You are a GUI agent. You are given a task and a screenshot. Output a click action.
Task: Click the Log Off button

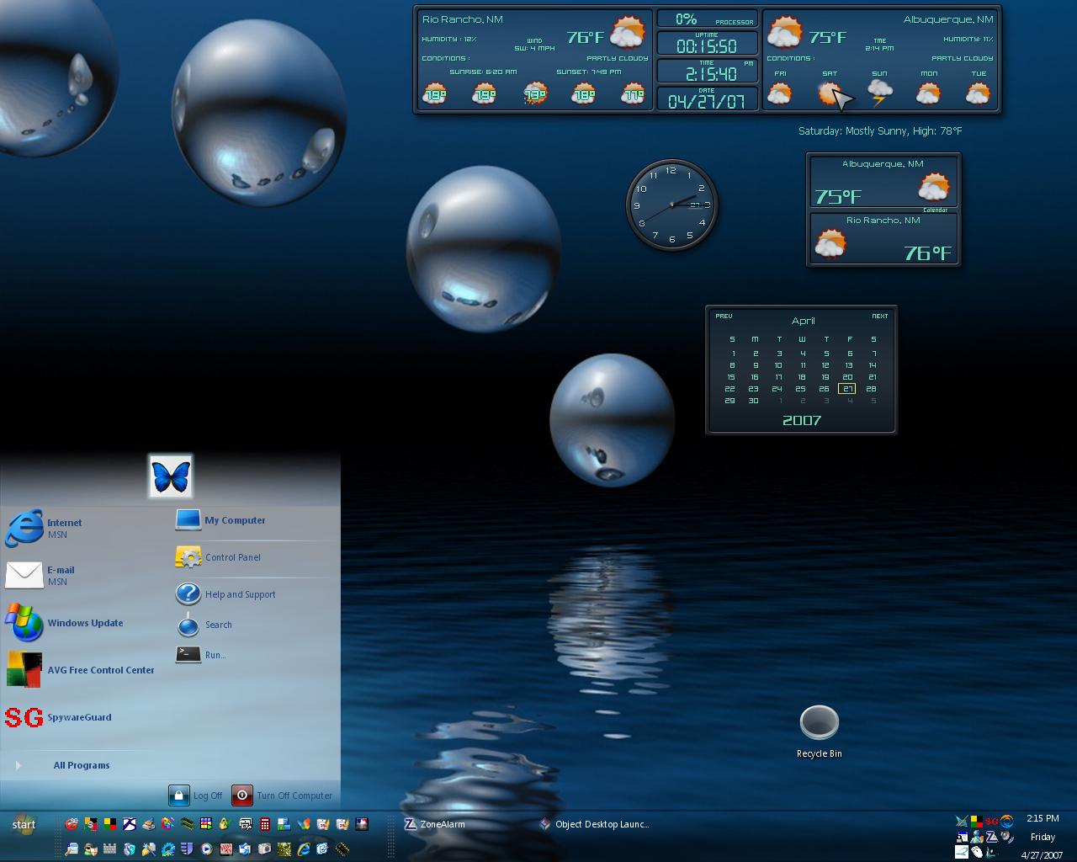(196, 795)
